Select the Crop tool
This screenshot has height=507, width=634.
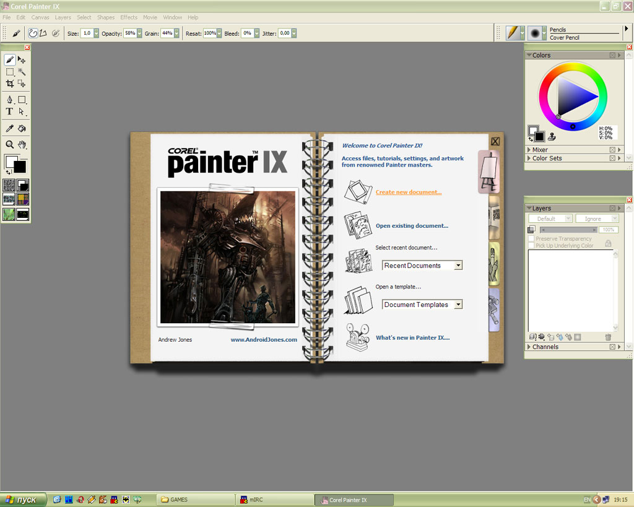click(10, 84)
